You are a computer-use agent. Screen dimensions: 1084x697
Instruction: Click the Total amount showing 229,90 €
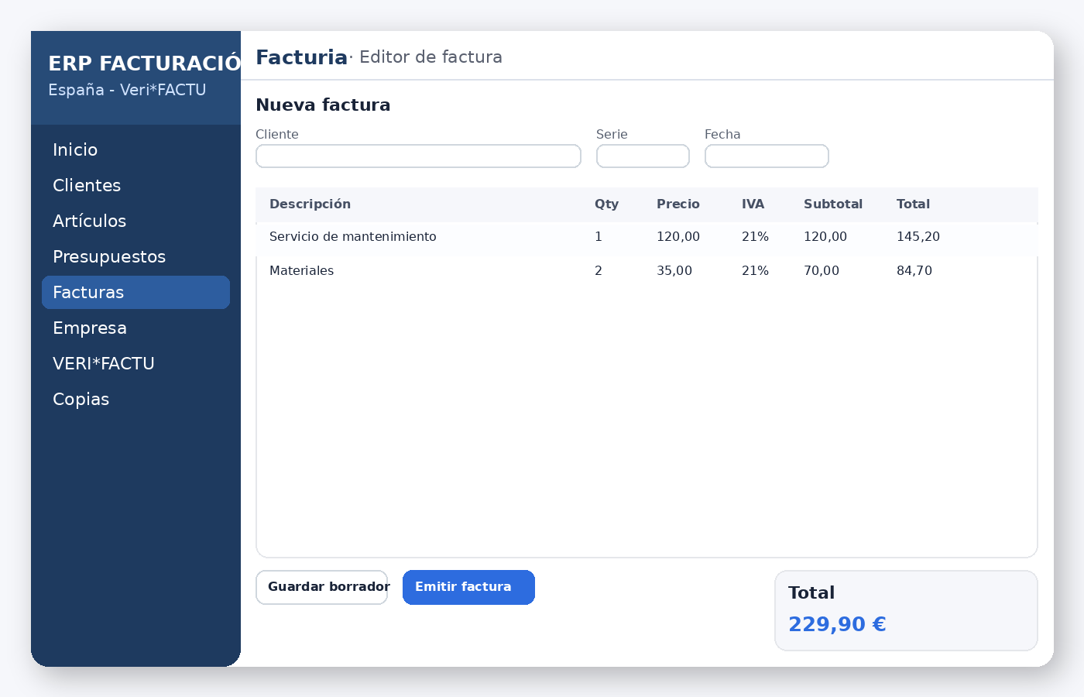(837, 623)
